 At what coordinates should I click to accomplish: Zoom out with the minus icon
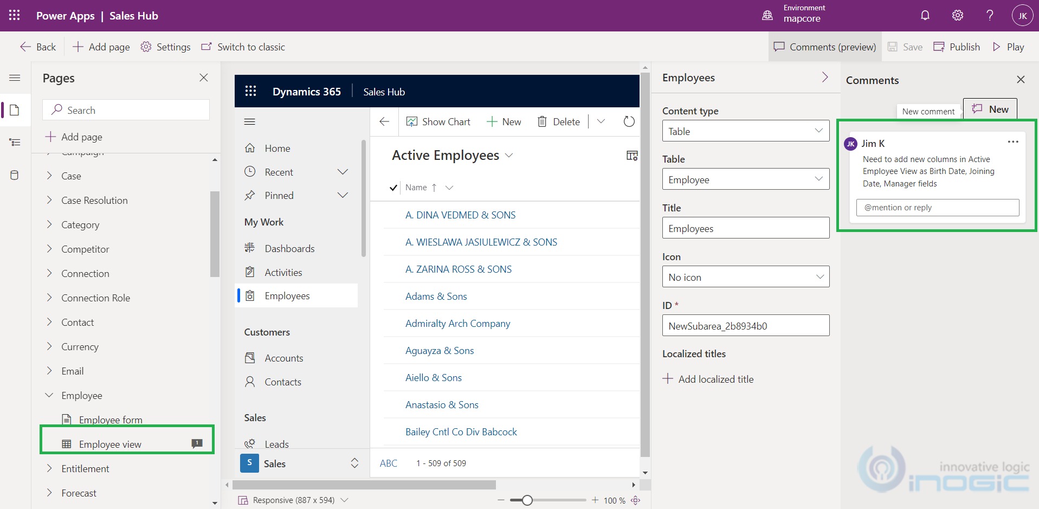tap(501, 500)
